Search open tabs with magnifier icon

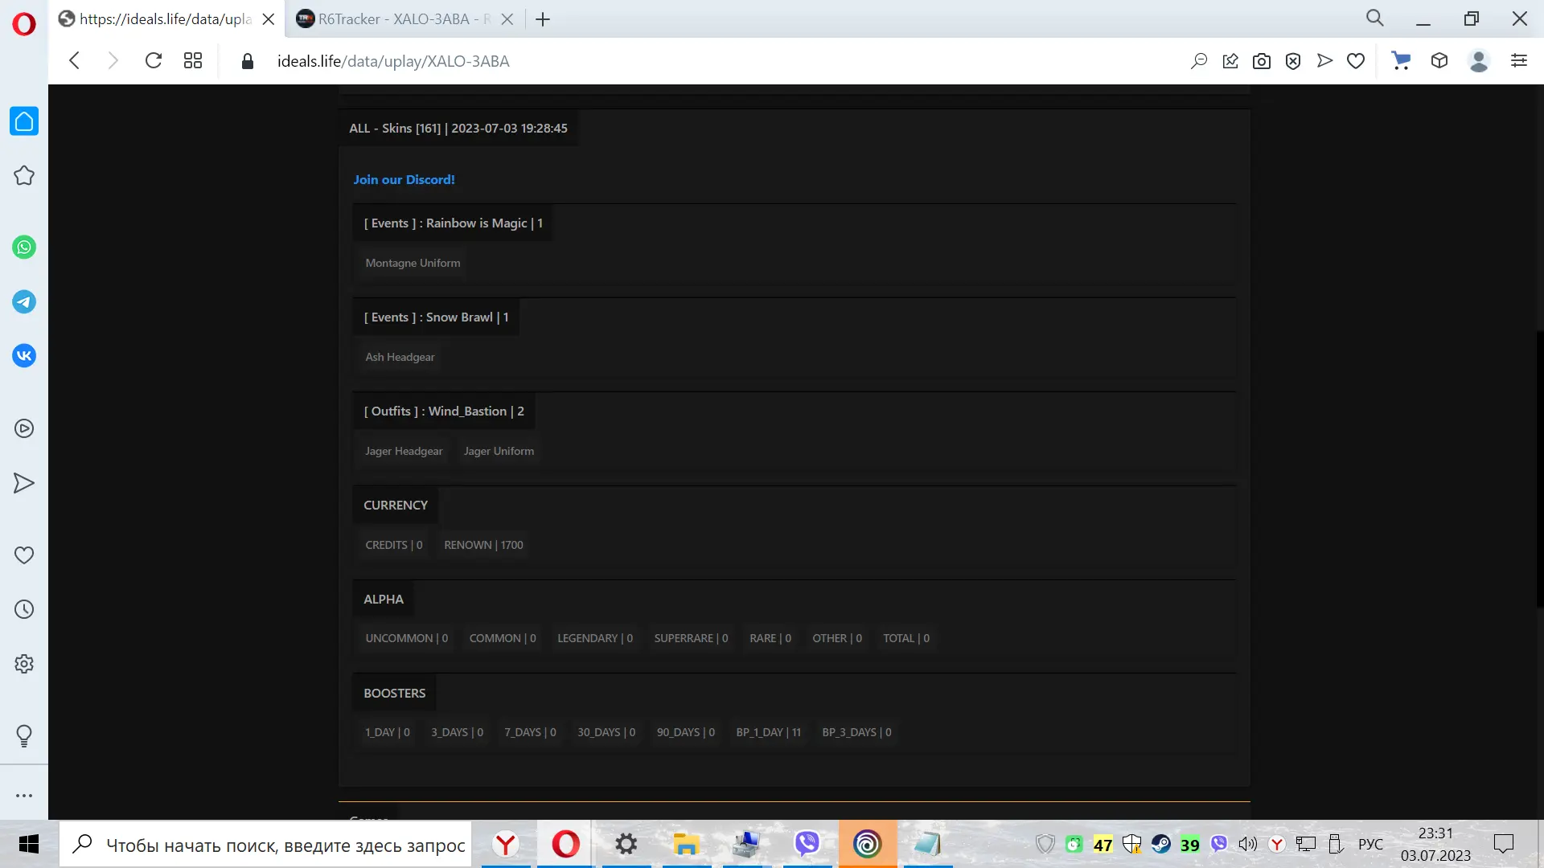(1375, 18)
